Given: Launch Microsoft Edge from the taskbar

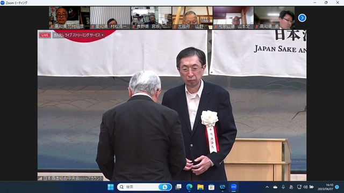Looking at the screenshot, I should click(189, 187).
